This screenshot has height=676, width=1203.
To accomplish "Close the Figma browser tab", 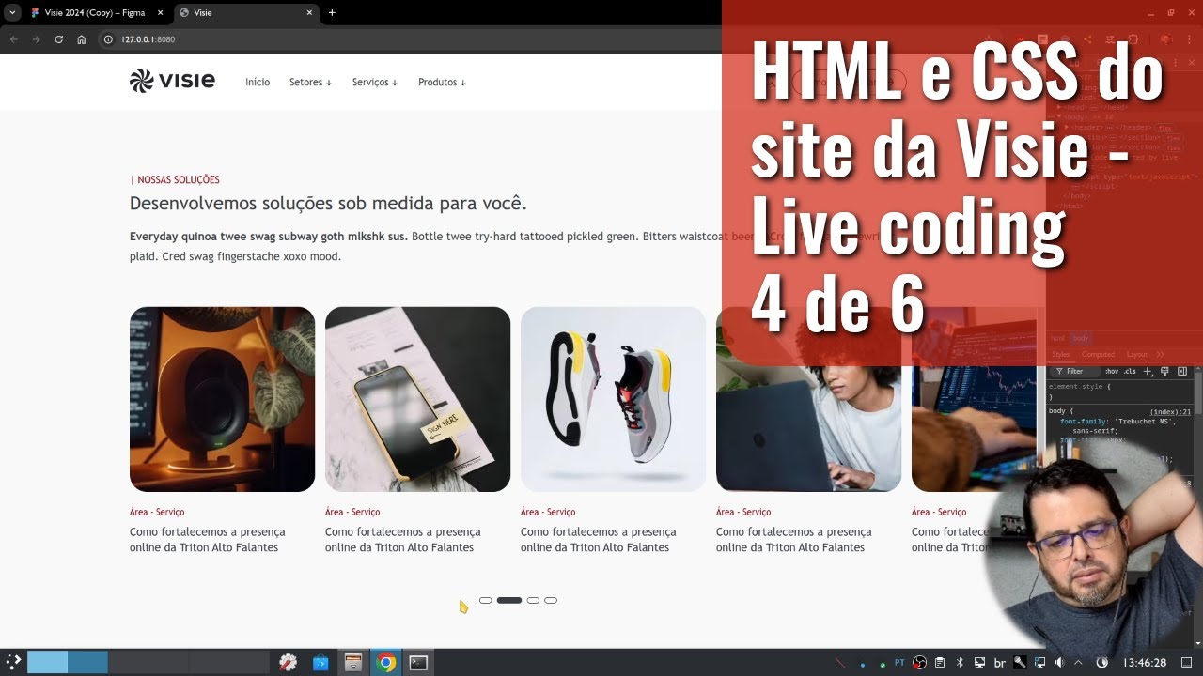I will (x=162, y=13).
